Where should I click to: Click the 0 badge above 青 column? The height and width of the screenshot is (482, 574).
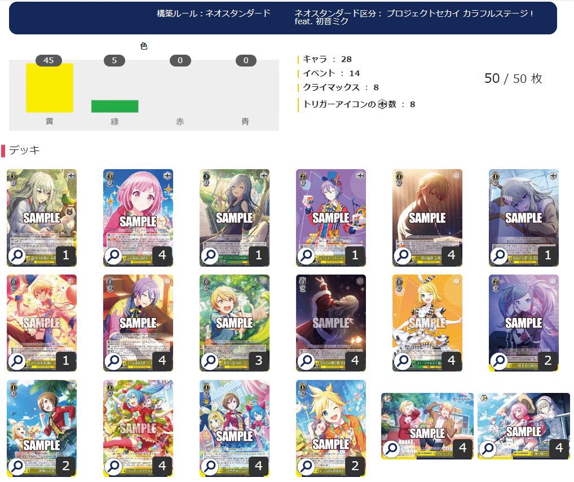246,60
